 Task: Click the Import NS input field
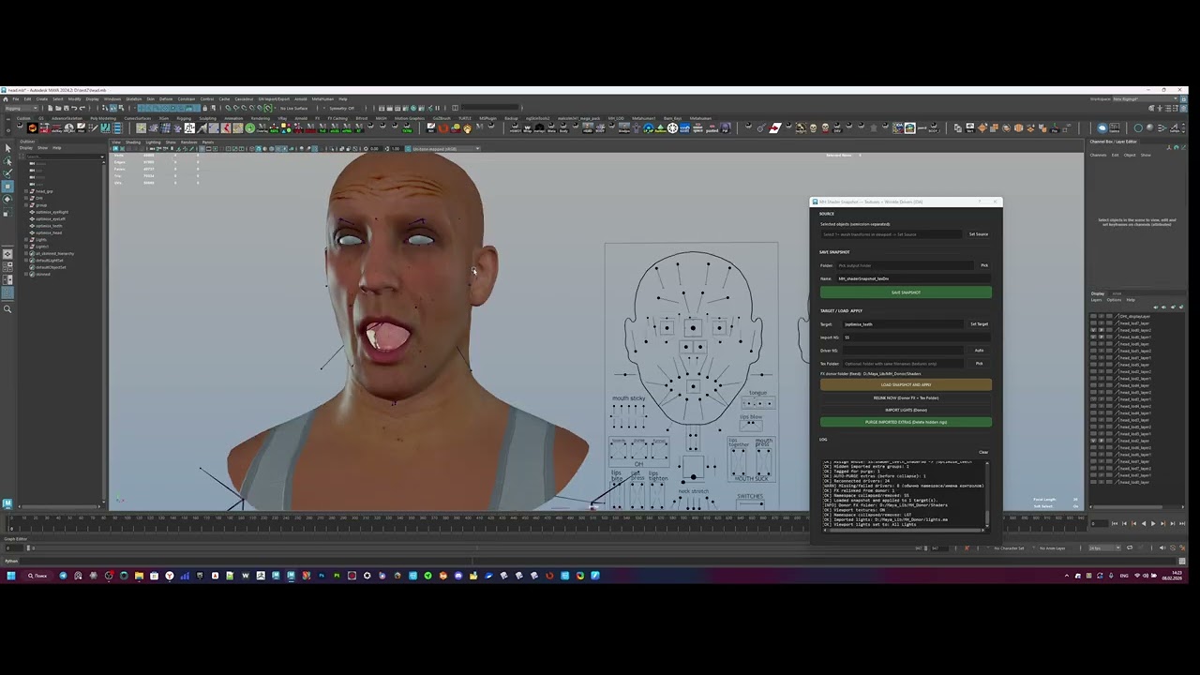tap(916, 337)
